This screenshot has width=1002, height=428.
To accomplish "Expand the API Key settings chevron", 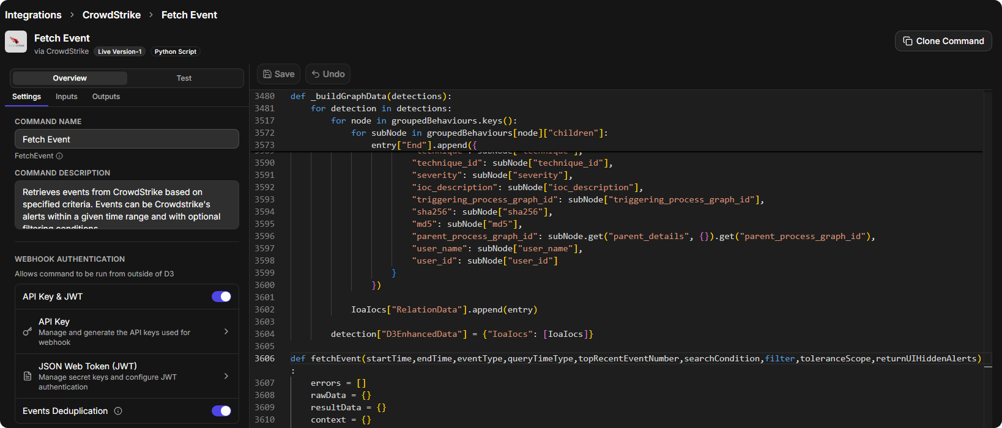I will click(x=226, y=331).
